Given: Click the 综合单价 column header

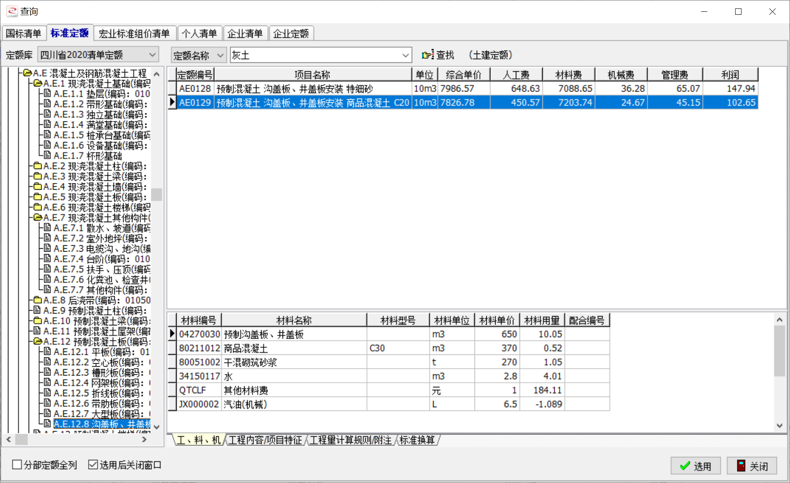Looking at the screenshot, I should 464,75.
